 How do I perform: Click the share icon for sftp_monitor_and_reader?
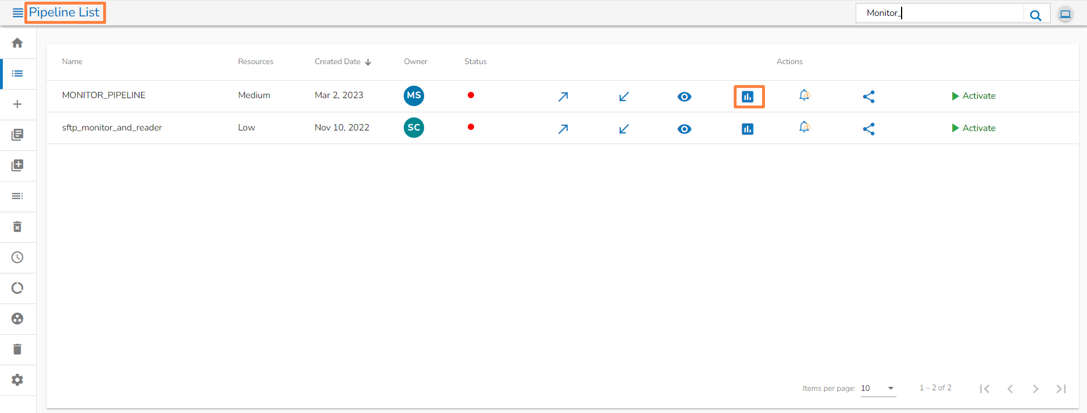869,129
